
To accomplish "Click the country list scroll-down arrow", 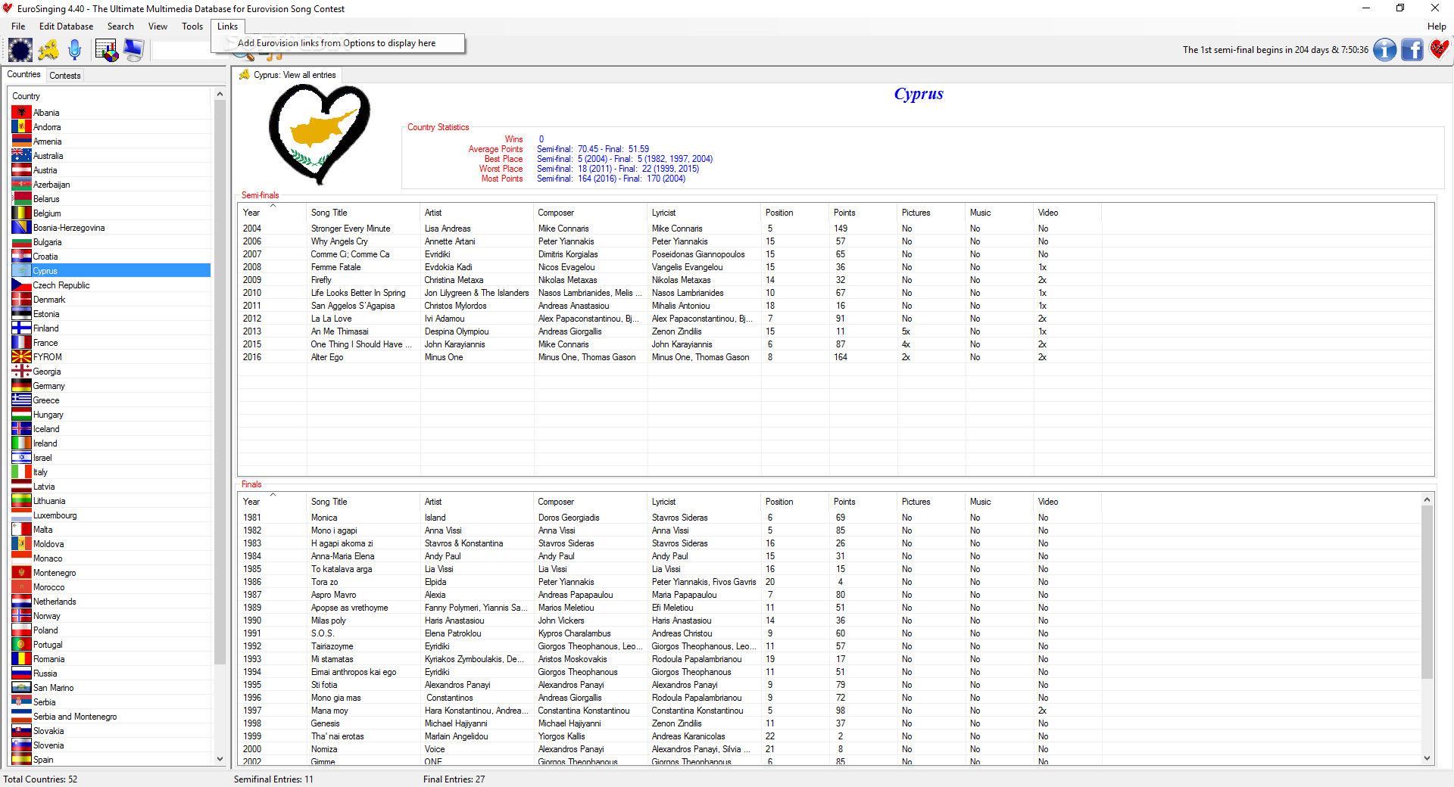I will click(220, 759).
